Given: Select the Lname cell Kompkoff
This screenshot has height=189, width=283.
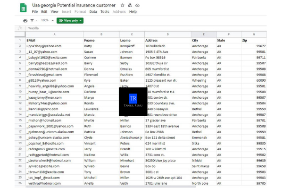Looking at the screenshot, I should pos(132,46).
